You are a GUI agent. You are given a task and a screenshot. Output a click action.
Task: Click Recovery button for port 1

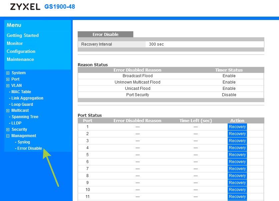[237, 127]
